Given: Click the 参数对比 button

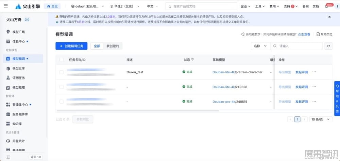Looking at the screenshot, I should tap(83, 119).
